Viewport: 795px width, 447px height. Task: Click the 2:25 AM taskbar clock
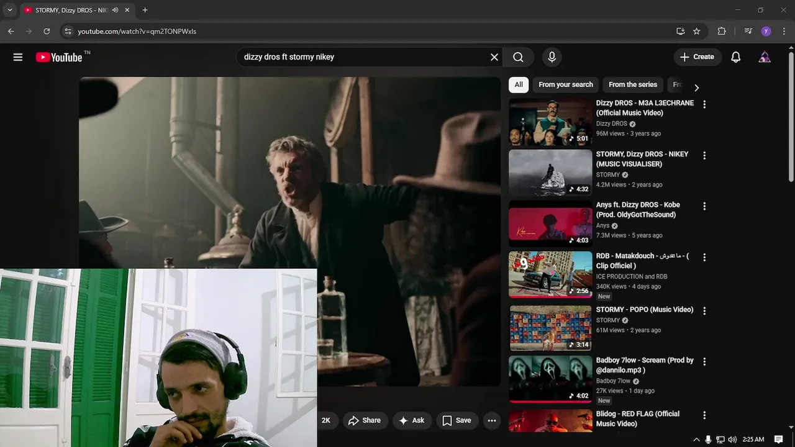coord(753,440)
